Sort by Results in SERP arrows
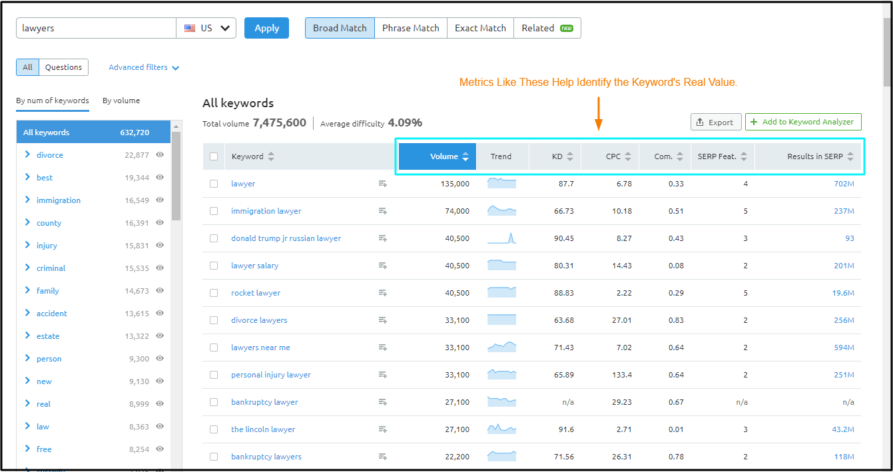 pyautogui.click(x=850, y=157)
